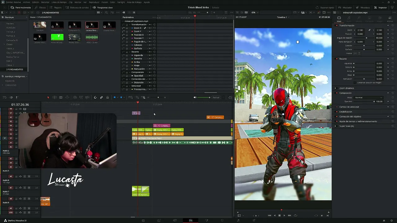Add a blue flag from timeline toolbar
This screenshot has width=397, height=223.
coord(114,98)
